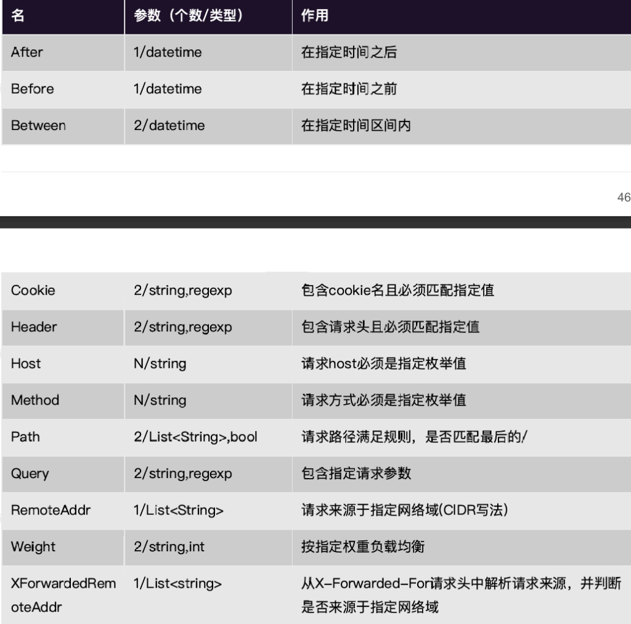This screenshot has height=624, width=631.
Task: Select the Query row name cell
Action: coord(30,474)
